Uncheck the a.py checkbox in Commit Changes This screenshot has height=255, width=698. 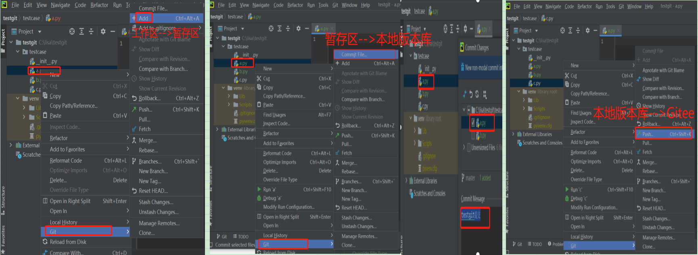pyautogui.click(x=474, y=123)
